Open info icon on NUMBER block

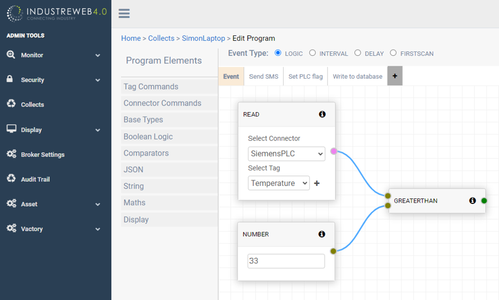[x=321, y=234]
